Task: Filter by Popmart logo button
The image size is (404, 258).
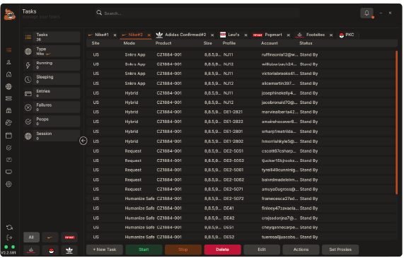Action: point(69,237)
